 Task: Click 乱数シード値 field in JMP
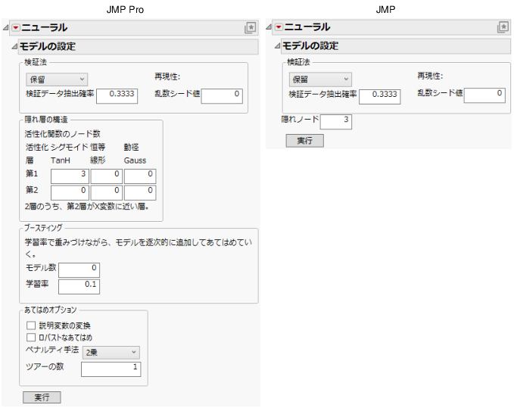484,95
